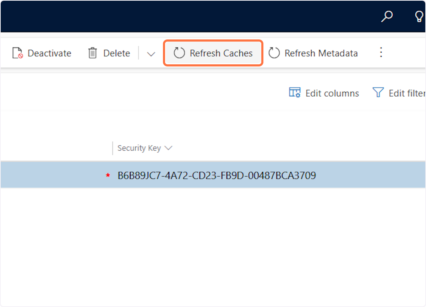The height and width of the screenshot is (307, 426).
Task: Click the Deactivate button
Action: coord(42,53)
